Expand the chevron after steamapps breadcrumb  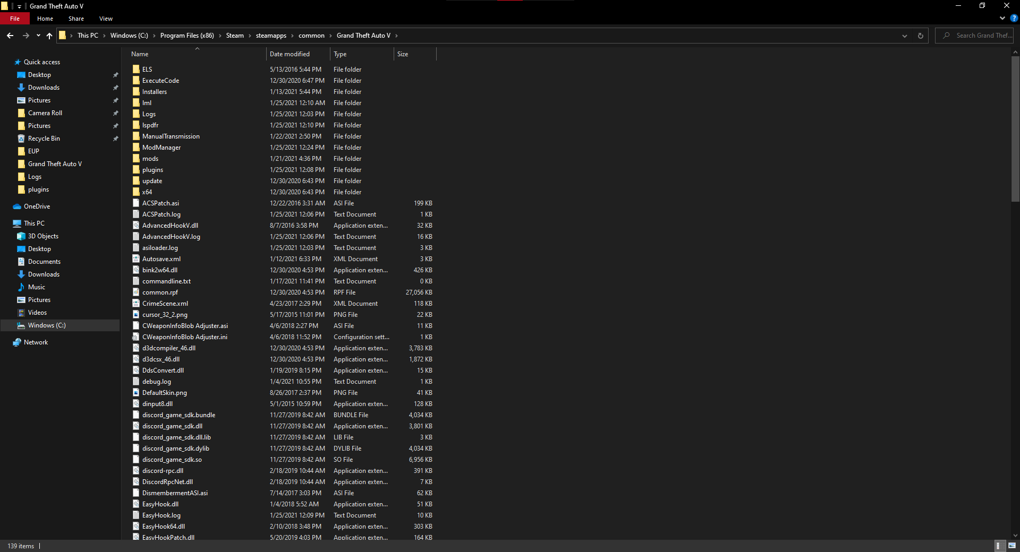point(292,36)
